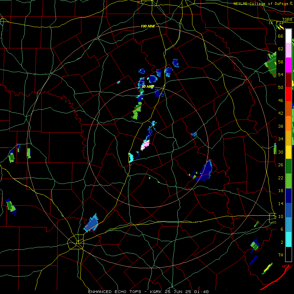Click the pink and white high-top echo core
The height and width of the screenshot is (294, 294).
coord(145,145)
